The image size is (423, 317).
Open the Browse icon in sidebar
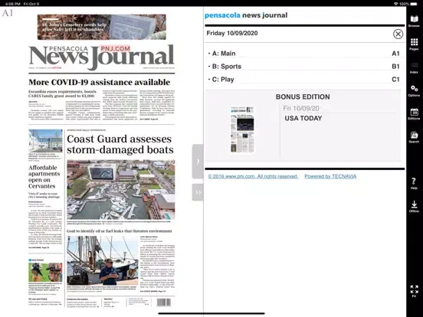tap(414, 21)
